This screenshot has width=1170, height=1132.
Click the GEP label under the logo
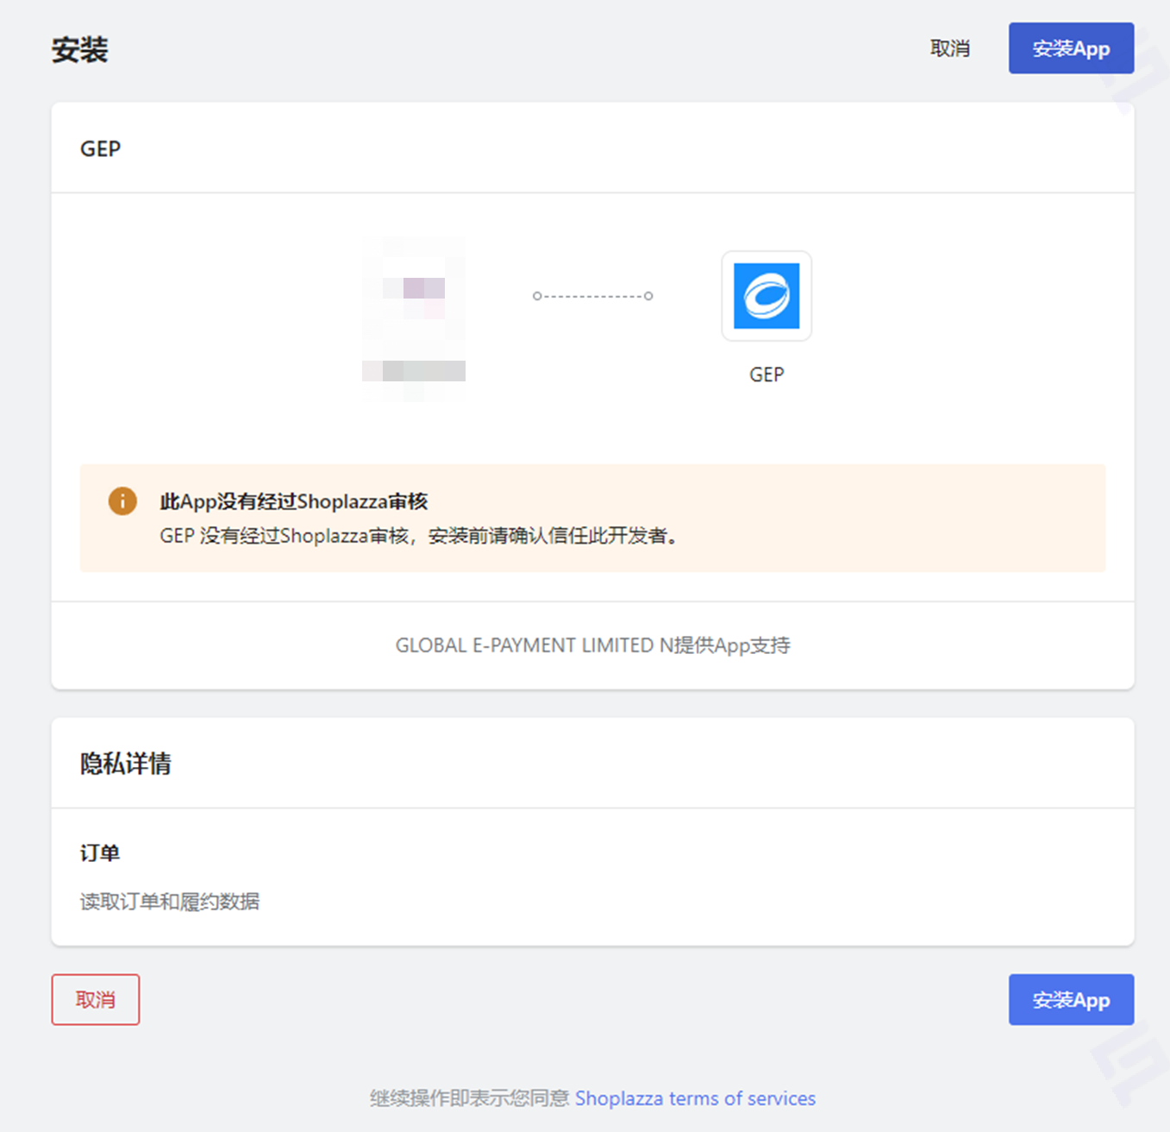tap(766, 374)
